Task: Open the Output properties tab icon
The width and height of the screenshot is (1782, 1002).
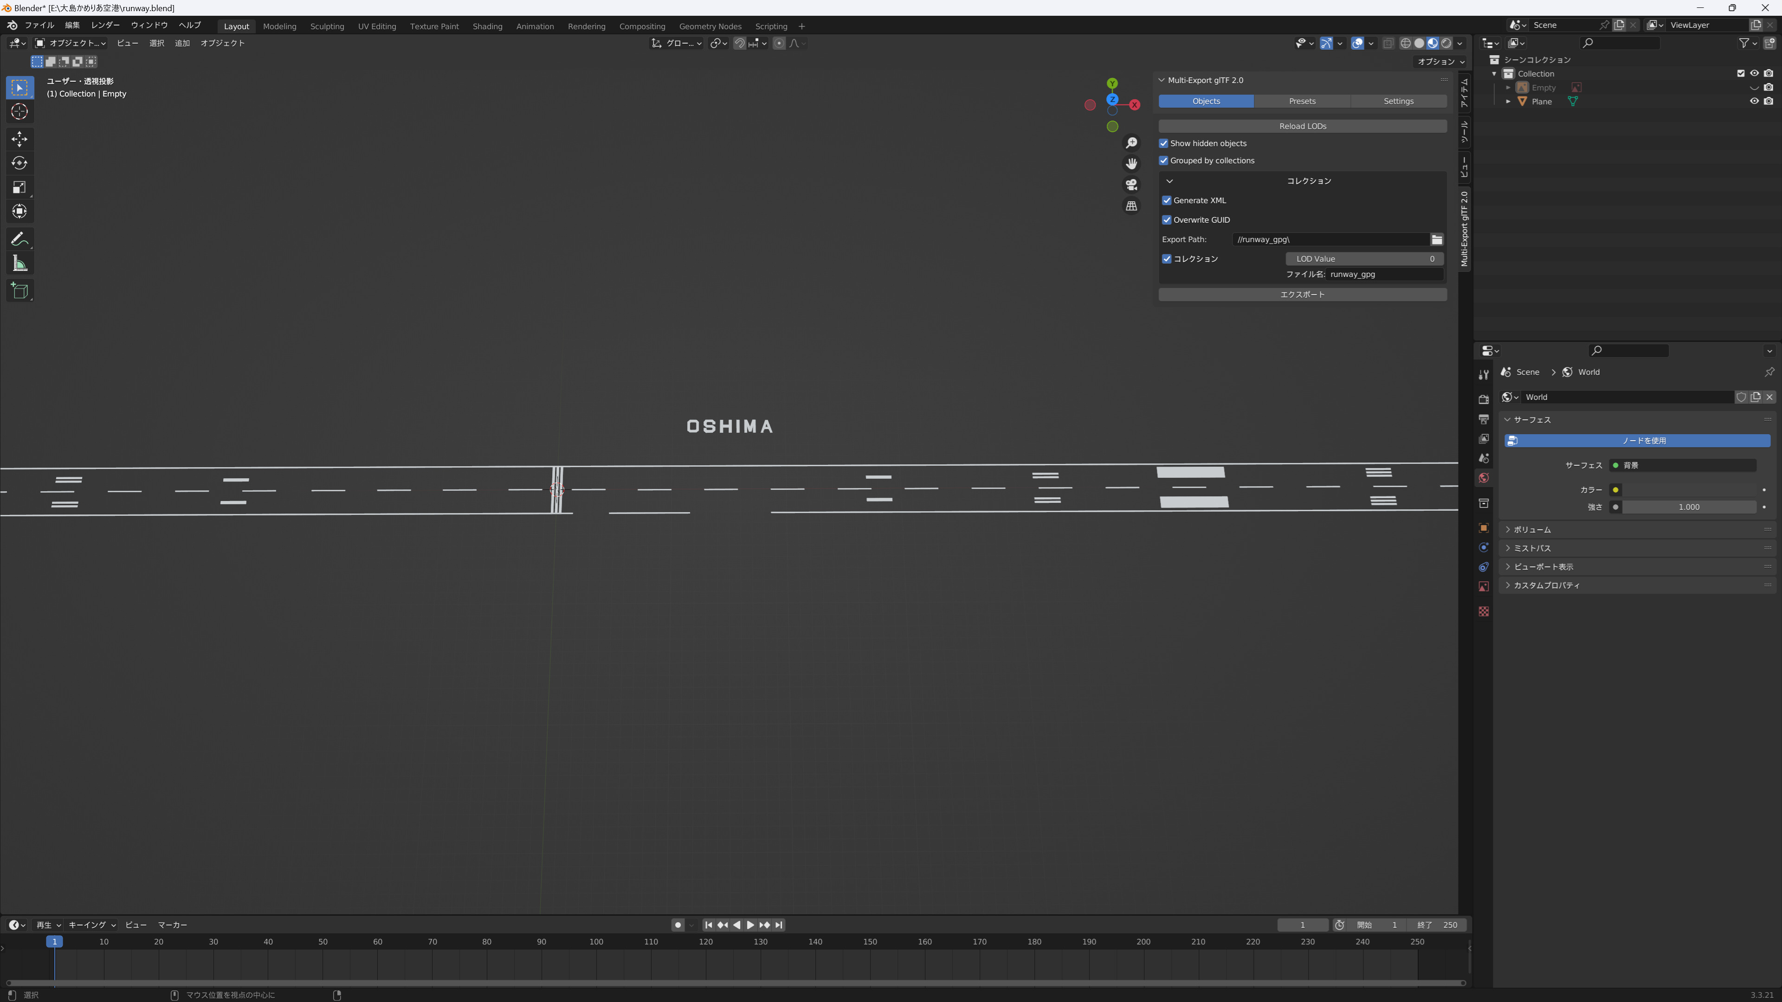Action: coord(1483,419)
